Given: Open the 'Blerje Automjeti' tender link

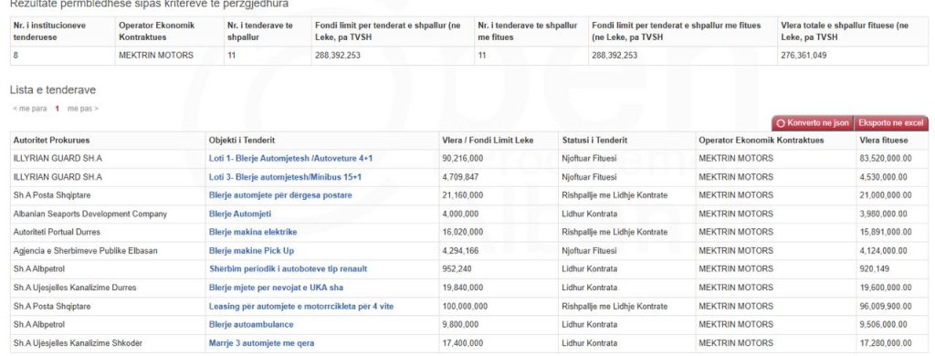Looking at the screenshot, I should tap(240, 215).
